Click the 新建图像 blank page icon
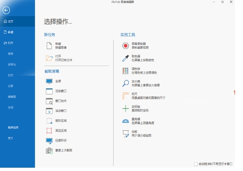Image resolution: width=243 pixels, height=171 pixels. [x=49, y=46]
